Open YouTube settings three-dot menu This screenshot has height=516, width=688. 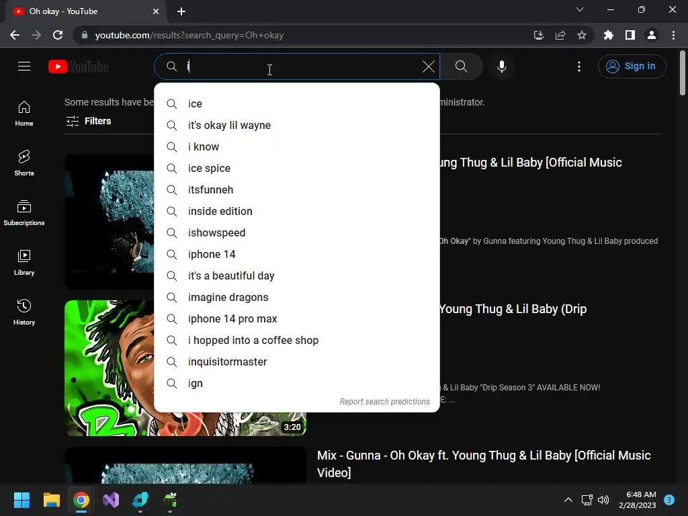tap(579, 67)
